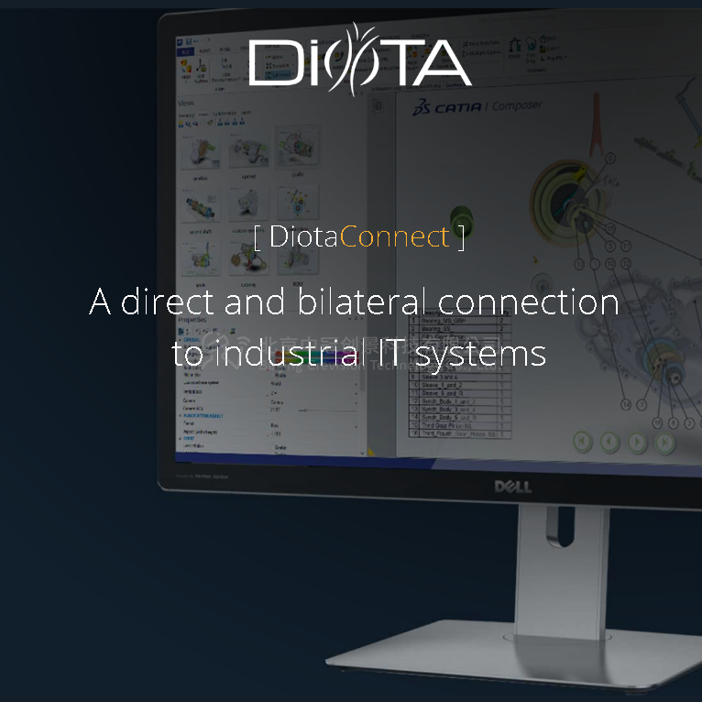Select BOM row 'Synch_Body_1_and_2'
The height and width of the screenshot is (702, 702).
[x=460, y=401]
